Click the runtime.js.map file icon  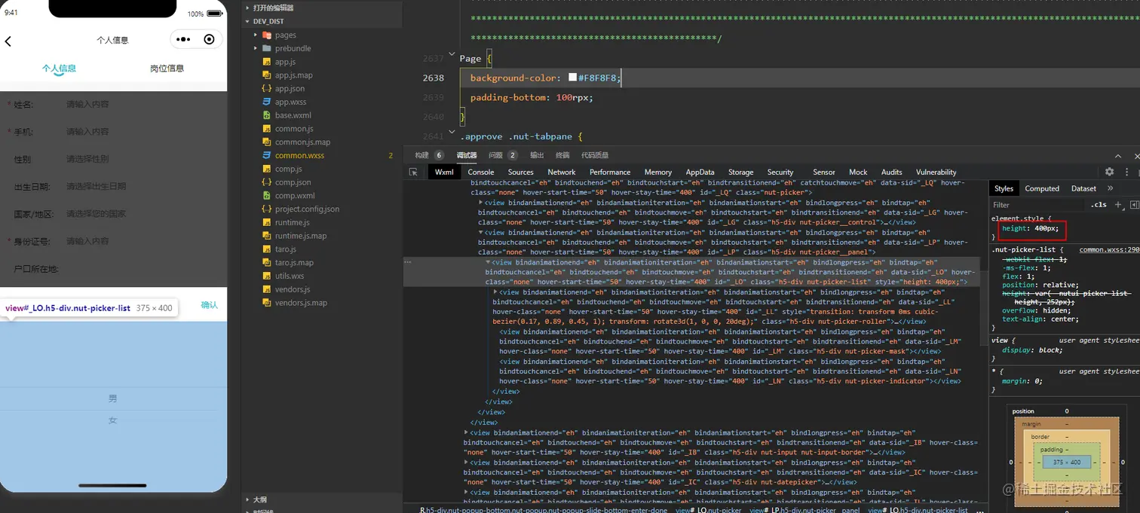click(266, 236)
